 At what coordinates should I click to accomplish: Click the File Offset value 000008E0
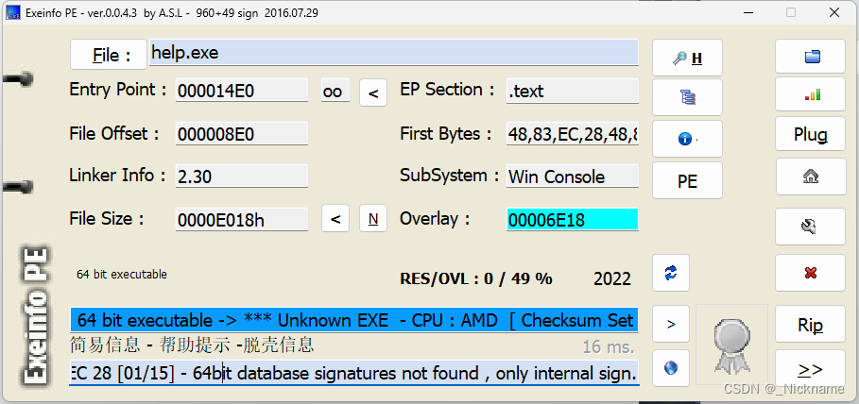tap(242, 134)
